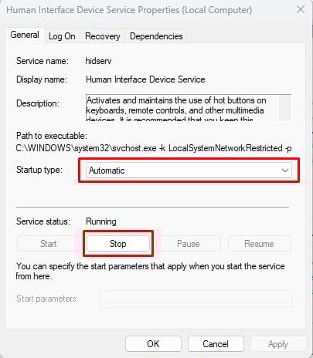Click the hidserv service name text

click(x=98, y=61)
